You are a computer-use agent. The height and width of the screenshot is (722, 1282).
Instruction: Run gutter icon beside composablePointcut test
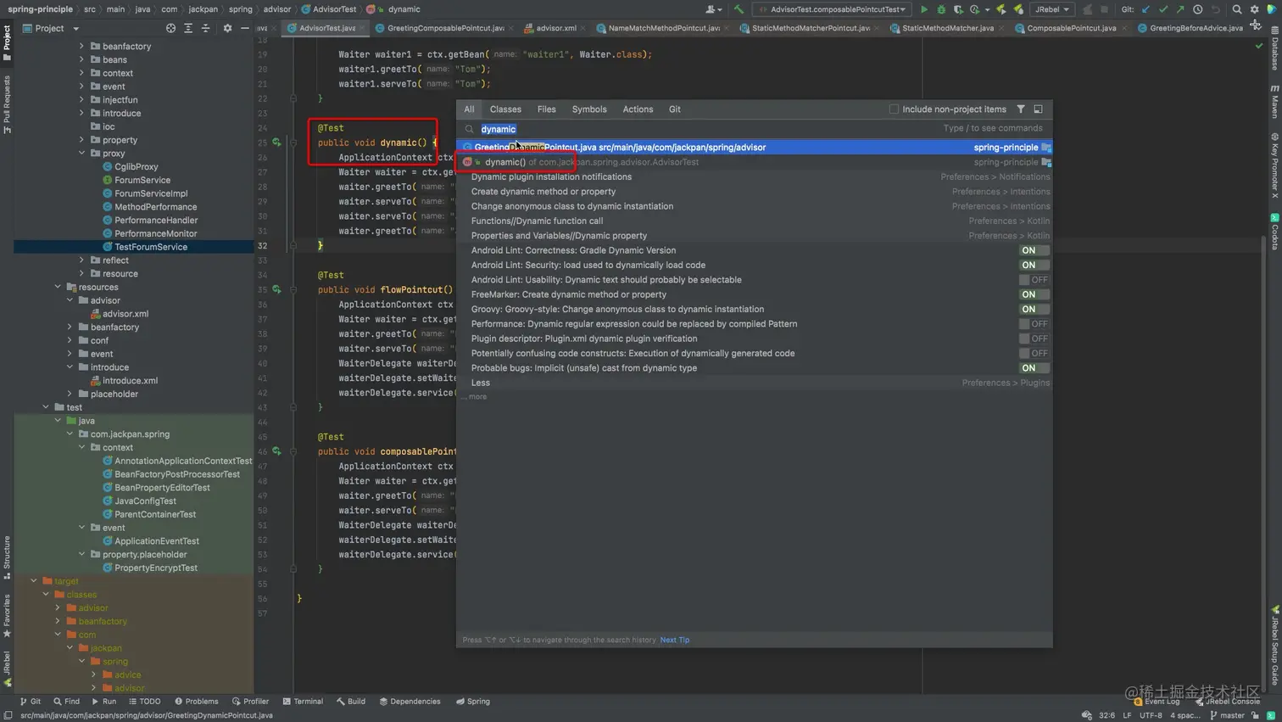tap(276, 451)
